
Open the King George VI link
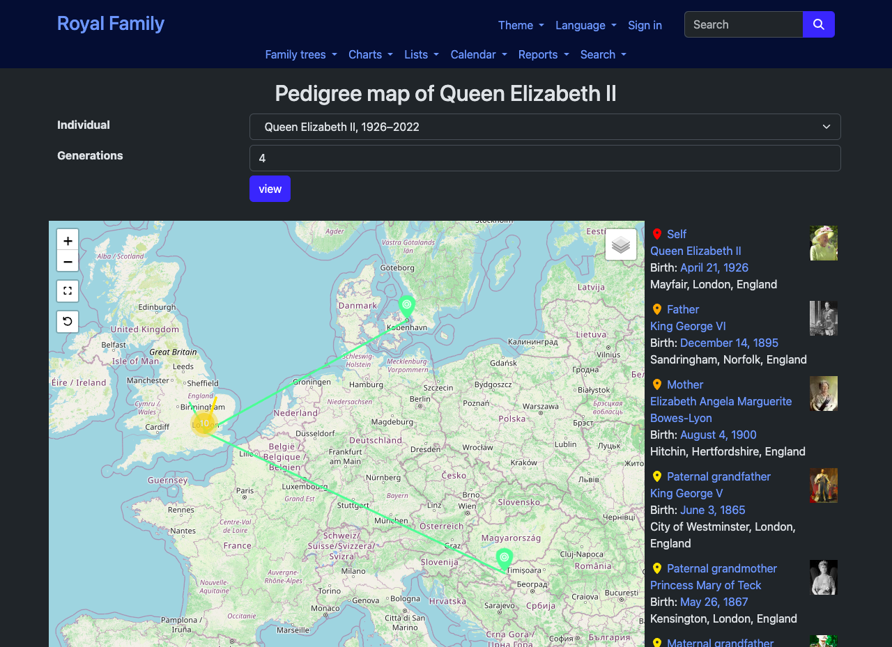point(688,326)
